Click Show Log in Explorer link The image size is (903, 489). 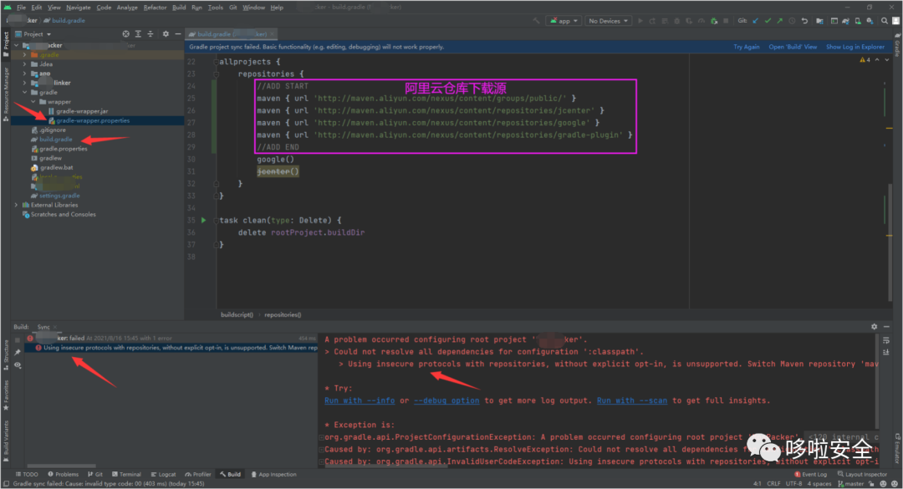click(x=855, y=47)
